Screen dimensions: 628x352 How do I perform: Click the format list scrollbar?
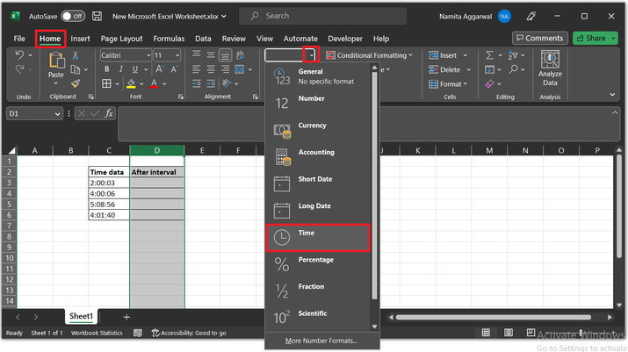pos(374,185)
